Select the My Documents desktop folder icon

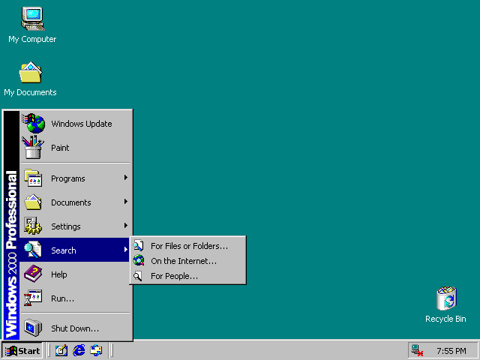31,72
